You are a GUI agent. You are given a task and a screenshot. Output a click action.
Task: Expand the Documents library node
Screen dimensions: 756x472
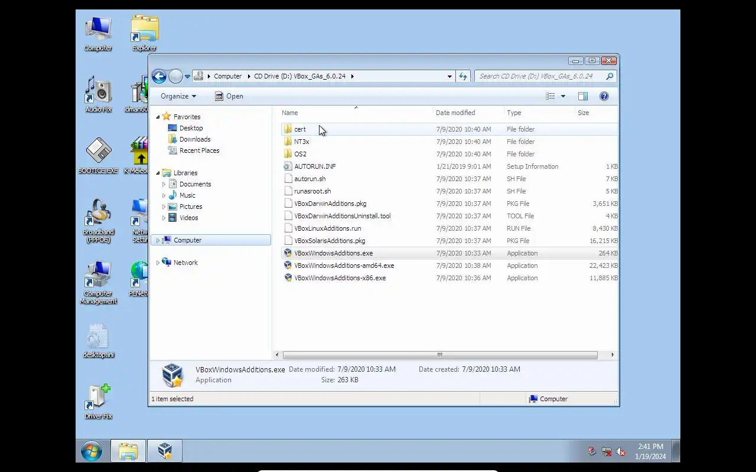(164, 184)
